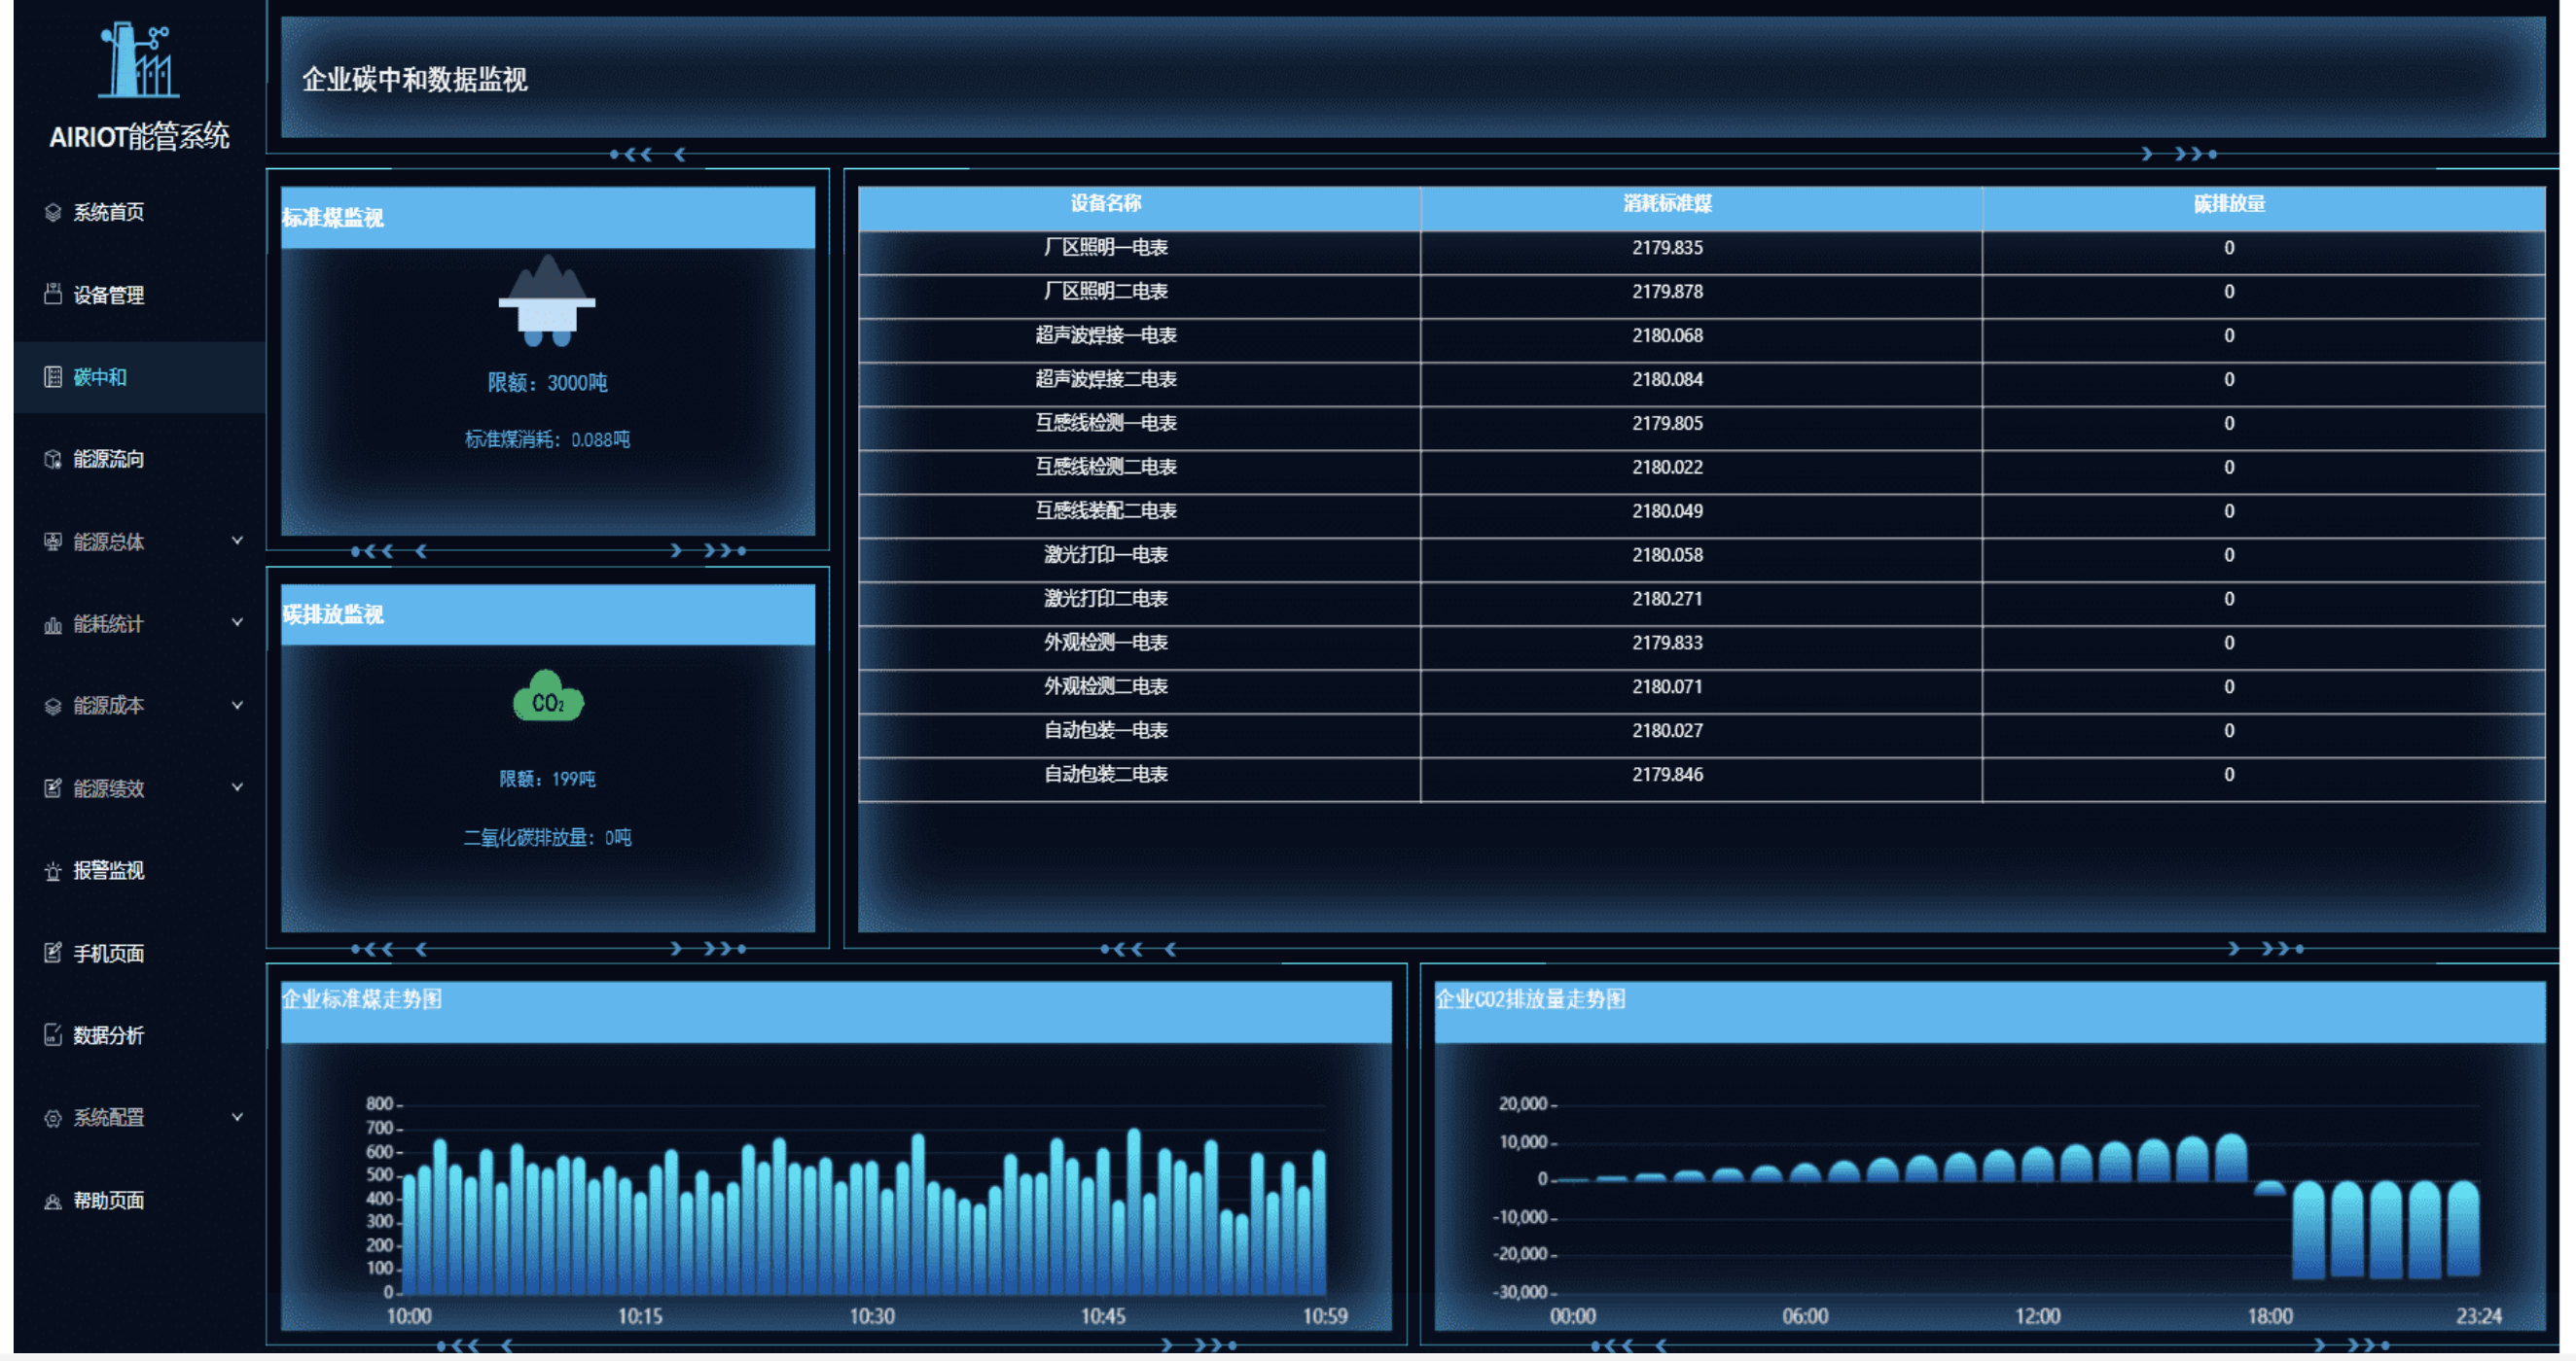Click the 能源总体 sidebar icon
Image resolution: width=2576 pixels, height=1361 pixels.
53,541
